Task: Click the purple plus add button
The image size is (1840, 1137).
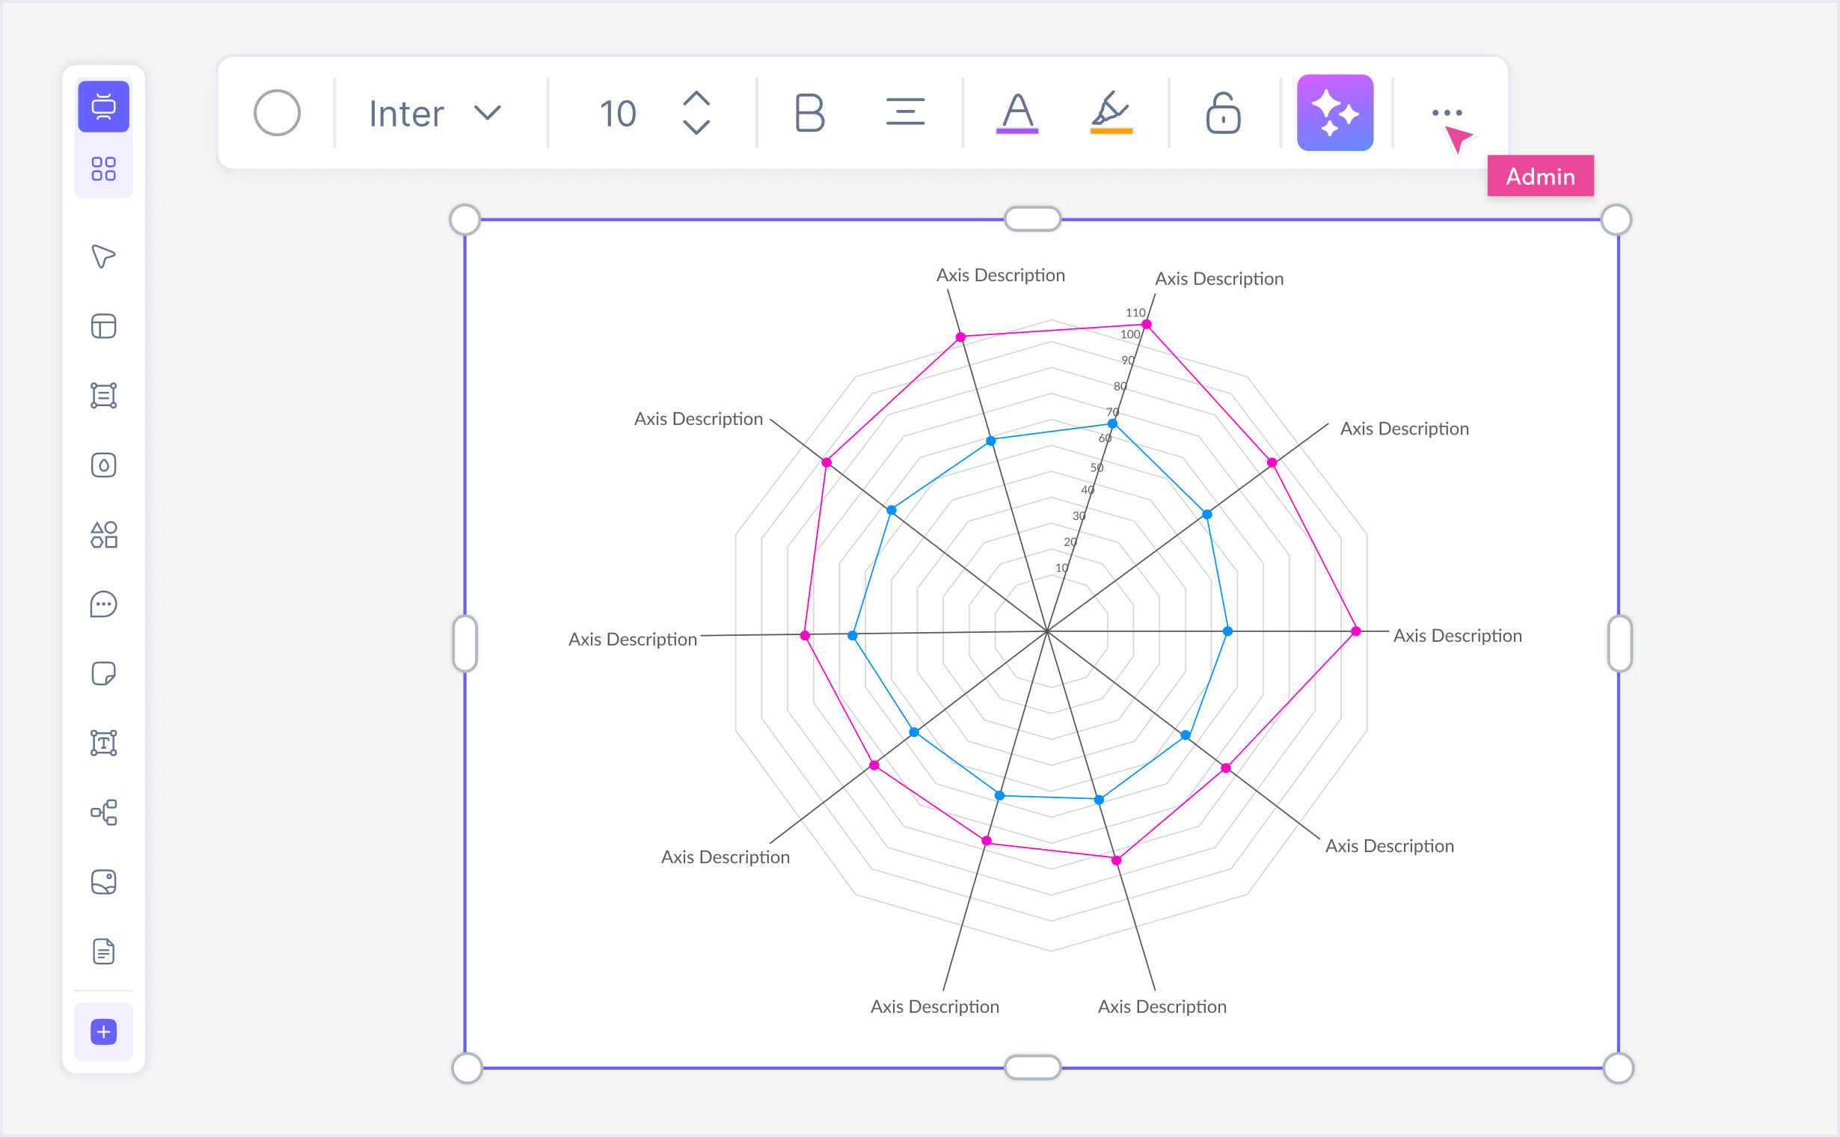Action: click(104, 1032)
